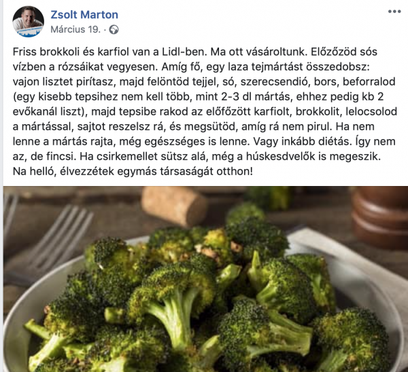The height and width of the screenshot is (372, 408).
Task: Click the text line starting vajon lisztet
Action: pos(204,82)
